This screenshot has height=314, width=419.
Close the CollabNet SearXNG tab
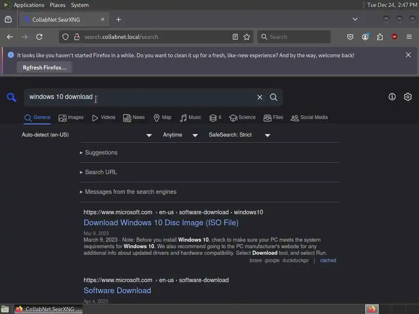pyautogui.click(x=103, y=19)
